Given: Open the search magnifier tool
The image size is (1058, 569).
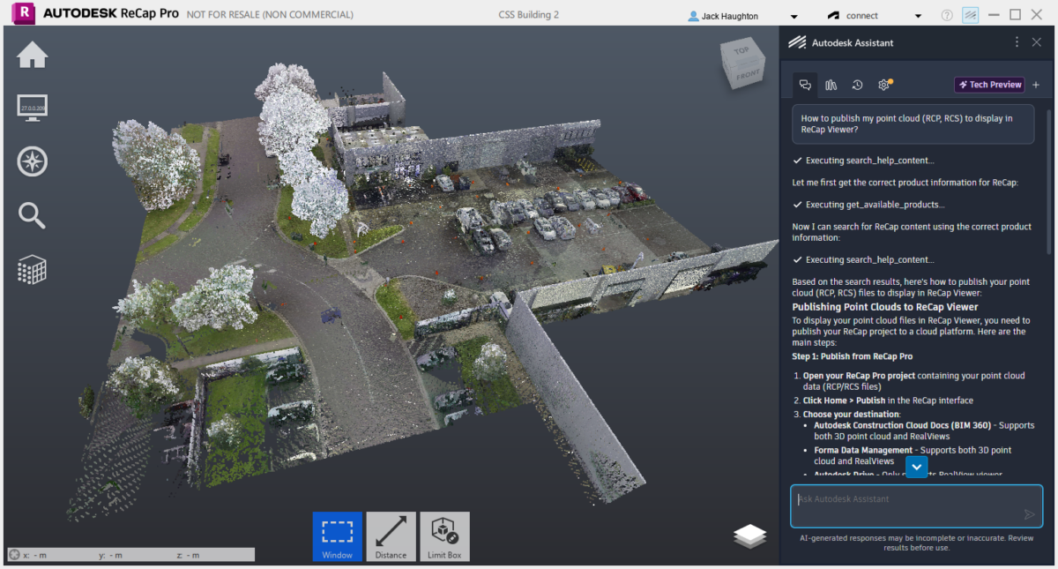Looking at the screenshot, I should click(33, 215).
